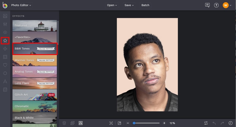Open the Graphics heart sidebar icon
The image size is (236, 127).
pos(5,65)
